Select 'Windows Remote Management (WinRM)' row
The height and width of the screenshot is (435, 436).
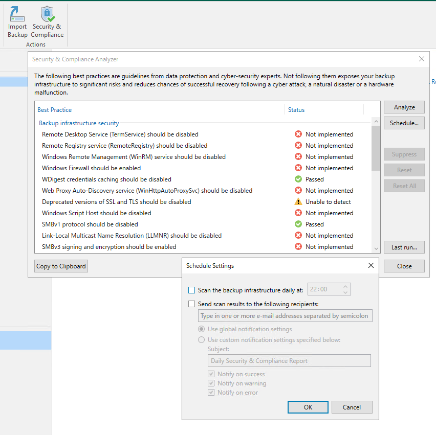pos(203,156)
